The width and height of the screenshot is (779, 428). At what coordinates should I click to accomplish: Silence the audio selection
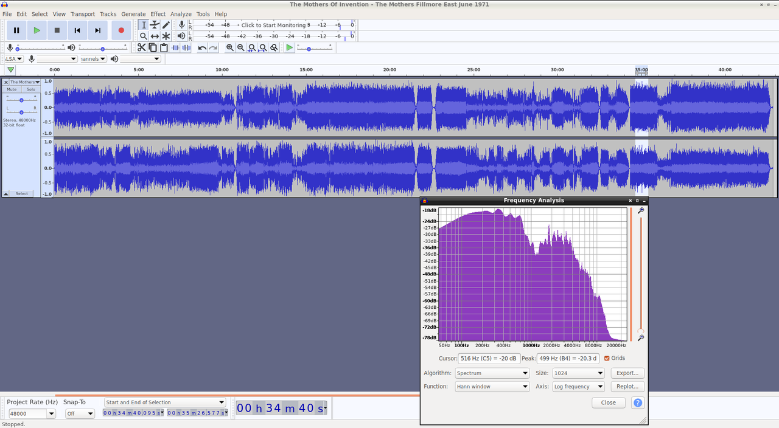[x=186, y=47]
